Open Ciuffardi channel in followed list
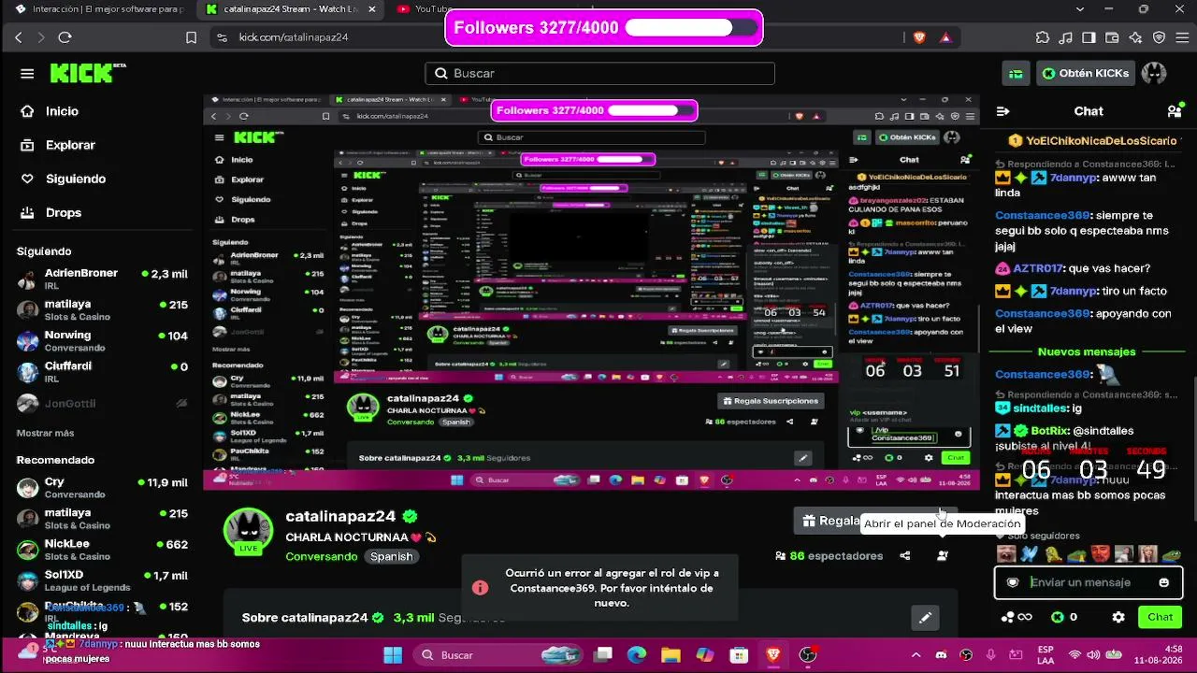This screenshot has width=1197, height=673. (102, 371)
